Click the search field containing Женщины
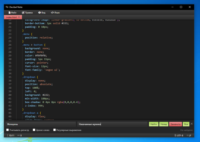This screenshot has height=142, width=200. tap(41, 124)
